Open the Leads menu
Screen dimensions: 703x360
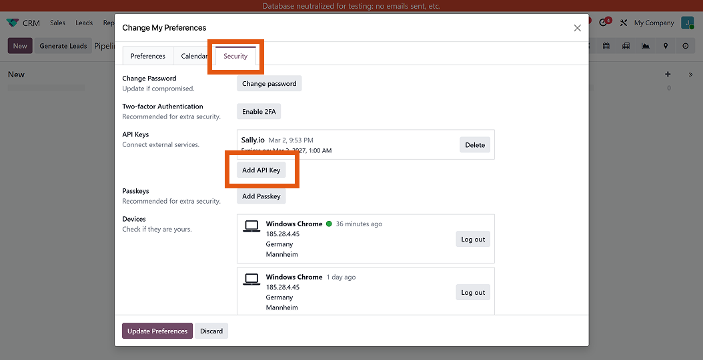point(84,23)
